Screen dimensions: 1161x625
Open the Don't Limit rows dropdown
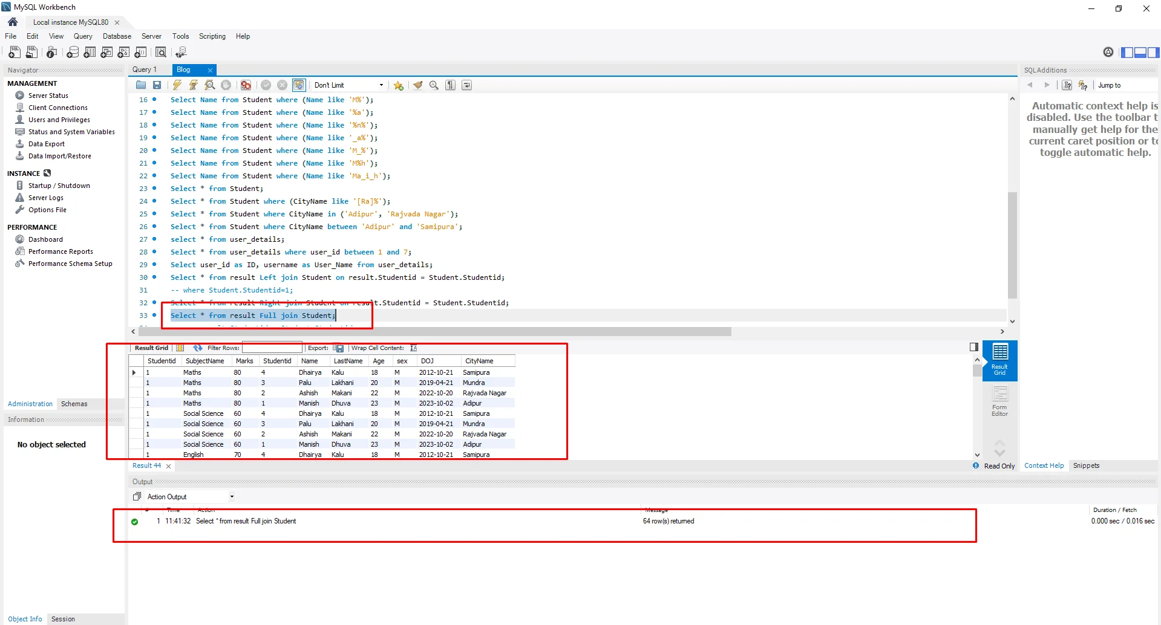point(348,85)
